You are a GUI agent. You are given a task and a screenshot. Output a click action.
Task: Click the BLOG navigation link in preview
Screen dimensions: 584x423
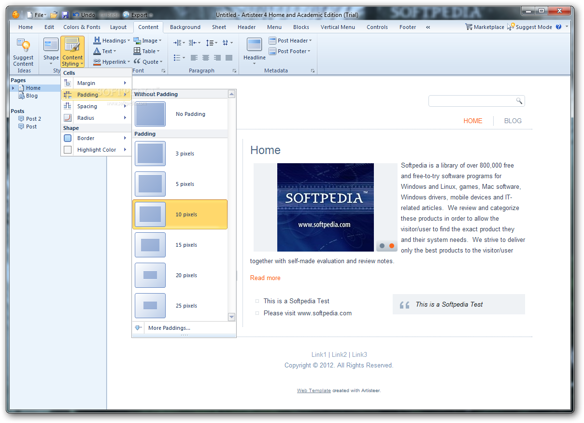pos(513,121)
